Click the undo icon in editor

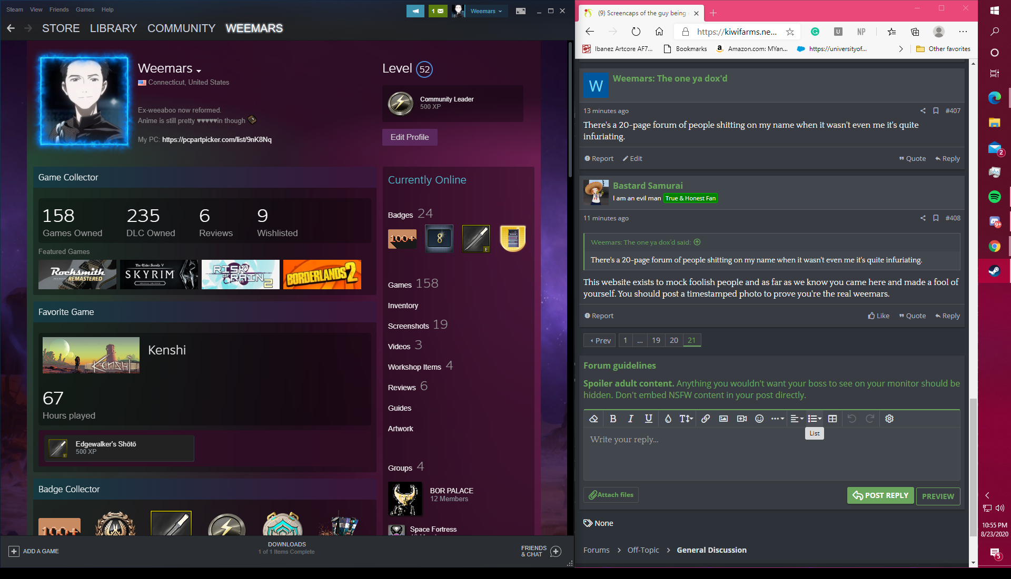pos(852,419)
